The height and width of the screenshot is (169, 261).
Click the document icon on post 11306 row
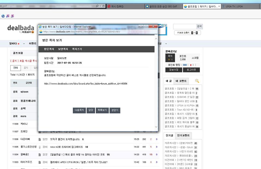pyautogui.click(x=40, y=139)
